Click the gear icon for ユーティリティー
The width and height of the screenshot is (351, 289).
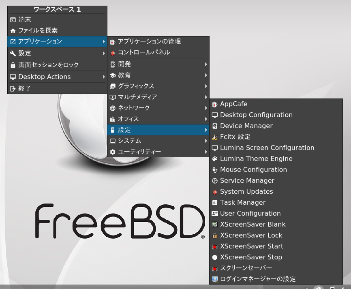coord(113,152)
